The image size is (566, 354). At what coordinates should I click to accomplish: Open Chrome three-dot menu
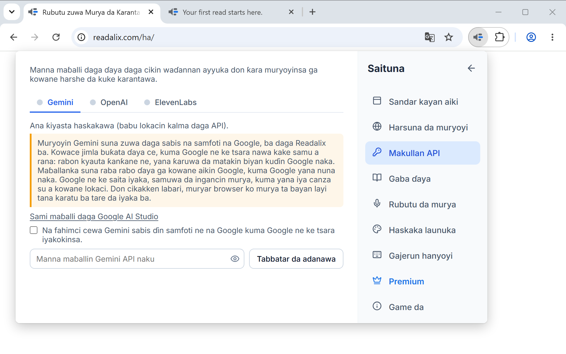pos(552,37)
